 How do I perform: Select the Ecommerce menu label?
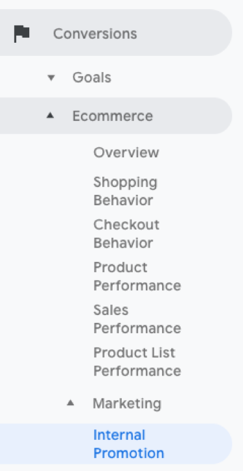(x=113, y=116)
